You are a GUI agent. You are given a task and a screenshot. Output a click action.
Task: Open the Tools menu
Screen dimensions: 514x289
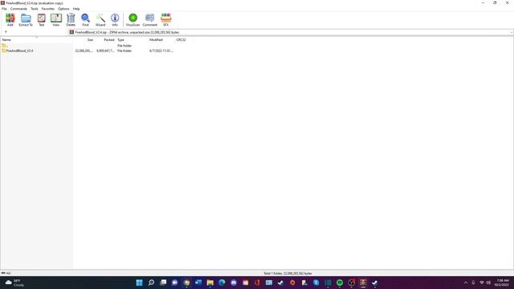point(35,9)
